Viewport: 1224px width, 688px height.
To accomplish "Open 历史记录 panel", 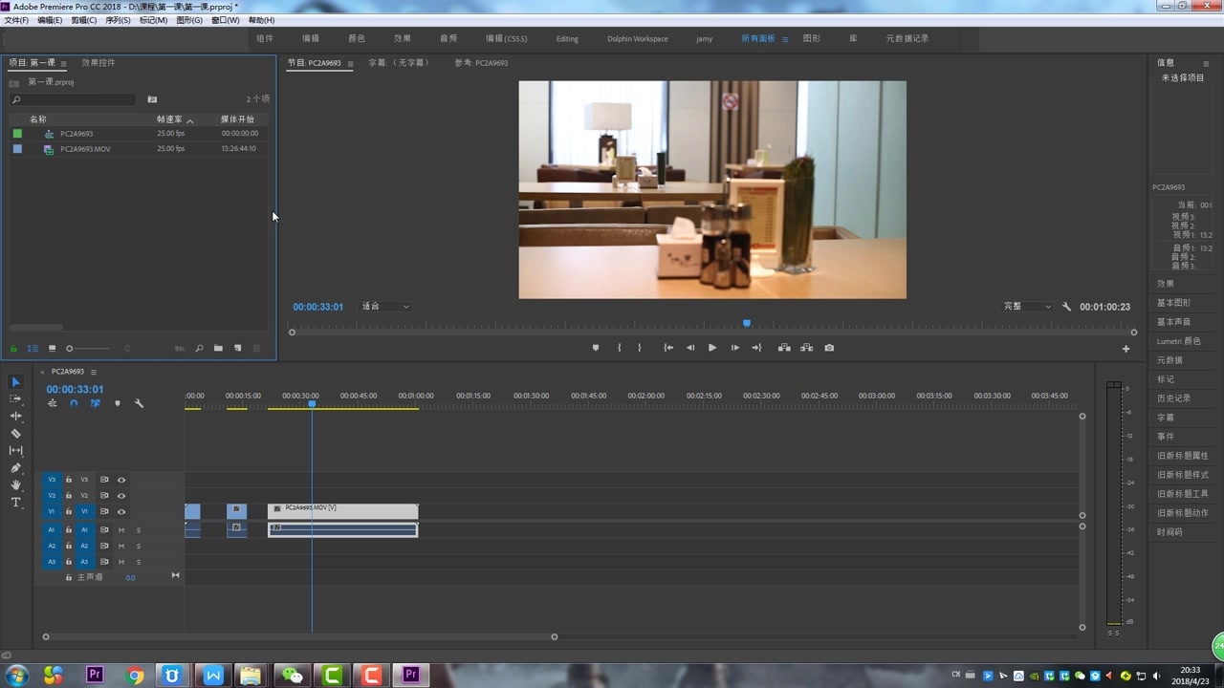I will 1173,398.
